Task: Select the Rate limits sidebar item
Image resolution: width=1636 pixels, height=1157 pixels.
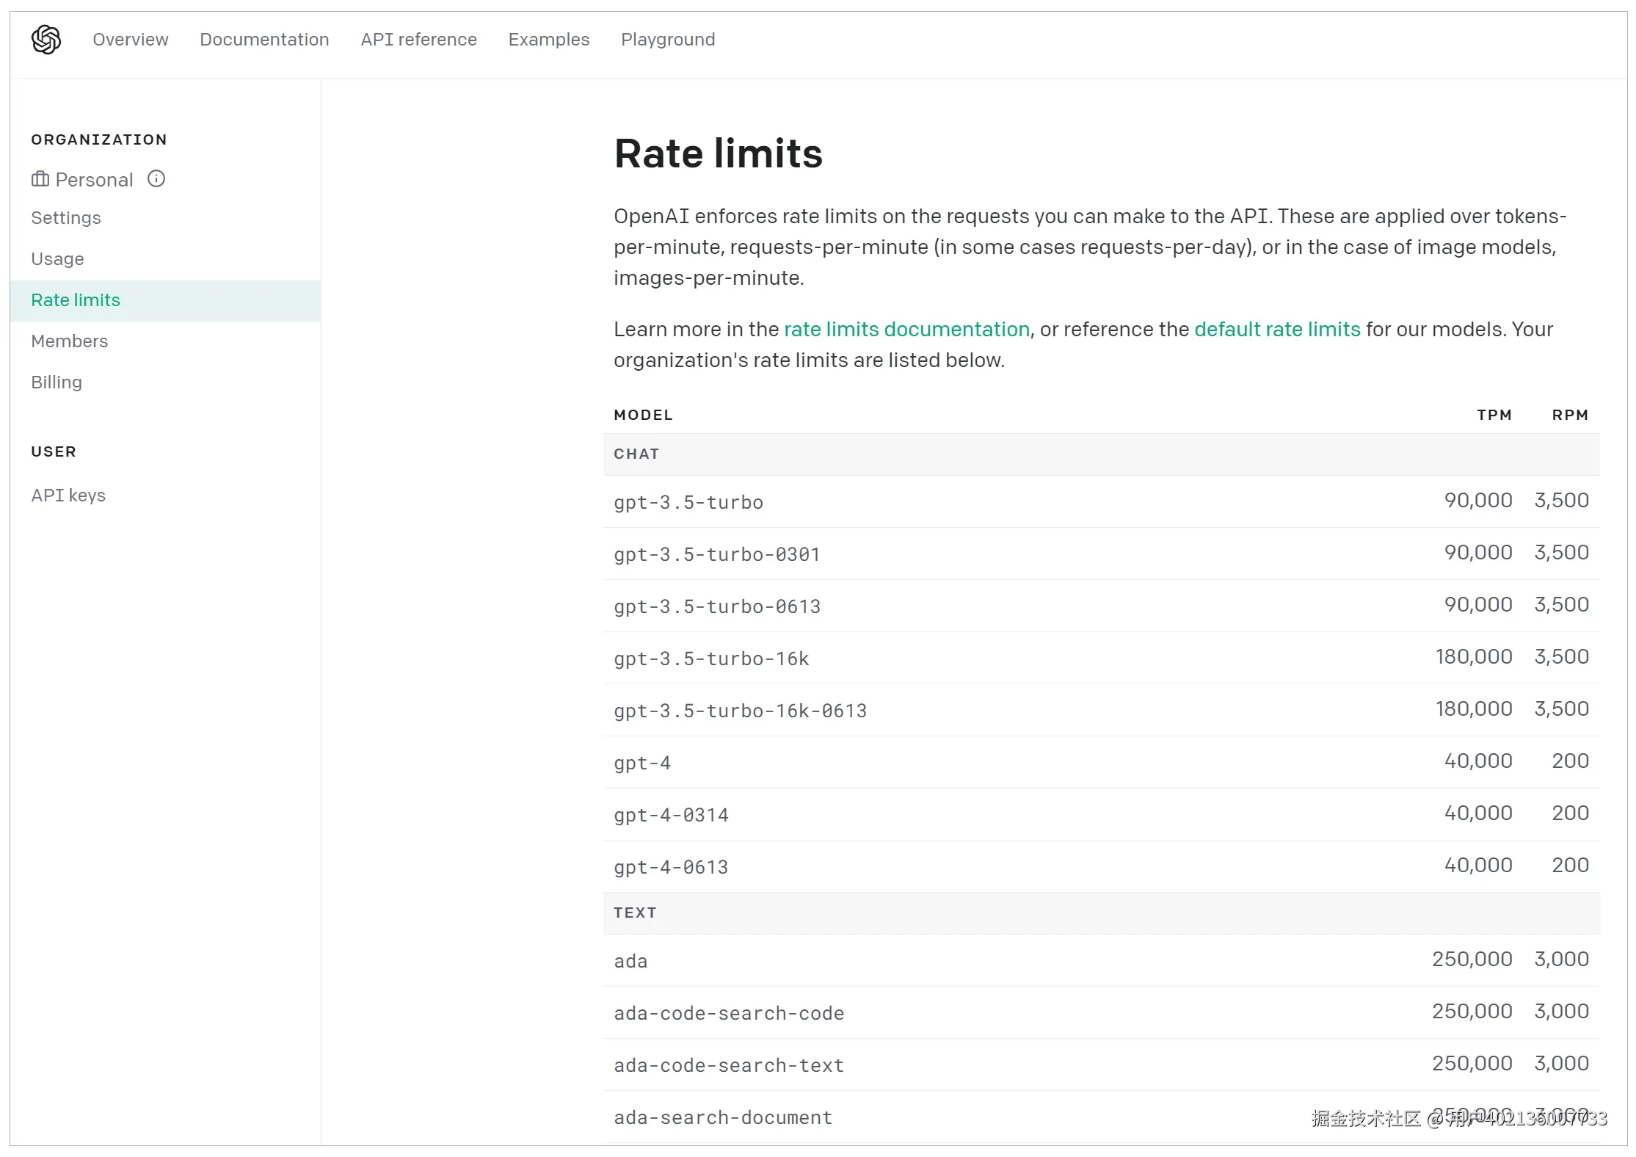Action: 76,300
